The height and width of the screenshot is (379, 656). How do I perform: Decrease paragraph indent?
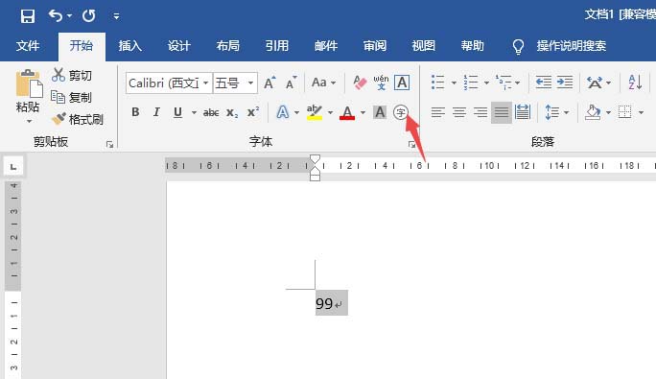point(544,83)
